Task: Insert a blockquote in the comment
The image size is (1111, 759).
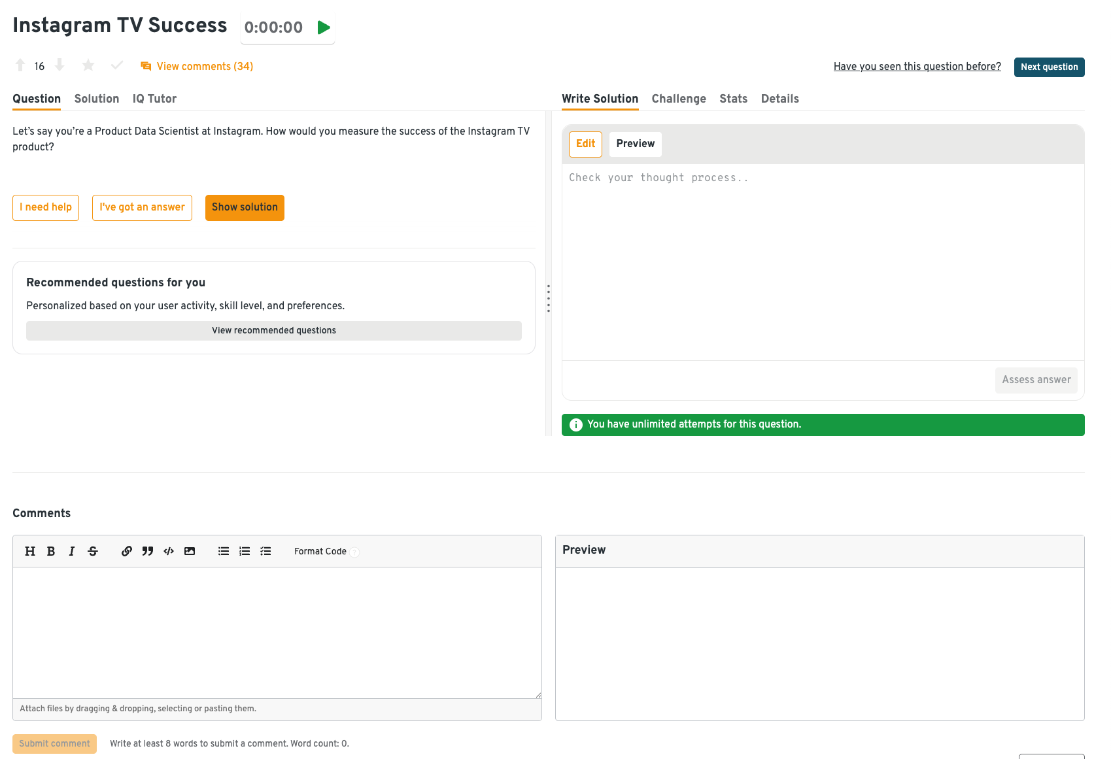Action: pos(148,551)
